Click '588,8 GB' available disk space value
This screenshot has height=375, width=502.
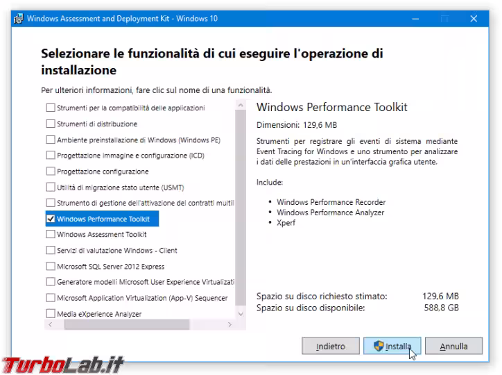point(442,308)
